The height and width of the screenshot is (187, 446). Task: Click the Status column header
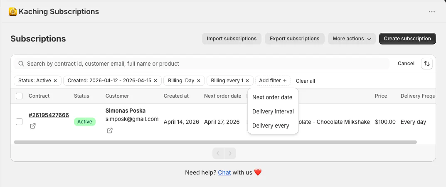(81, 96)
